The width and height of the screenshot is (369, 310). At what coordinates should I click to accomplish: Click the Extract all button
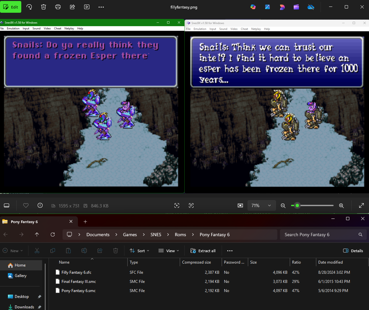click(x=203, y=251)
